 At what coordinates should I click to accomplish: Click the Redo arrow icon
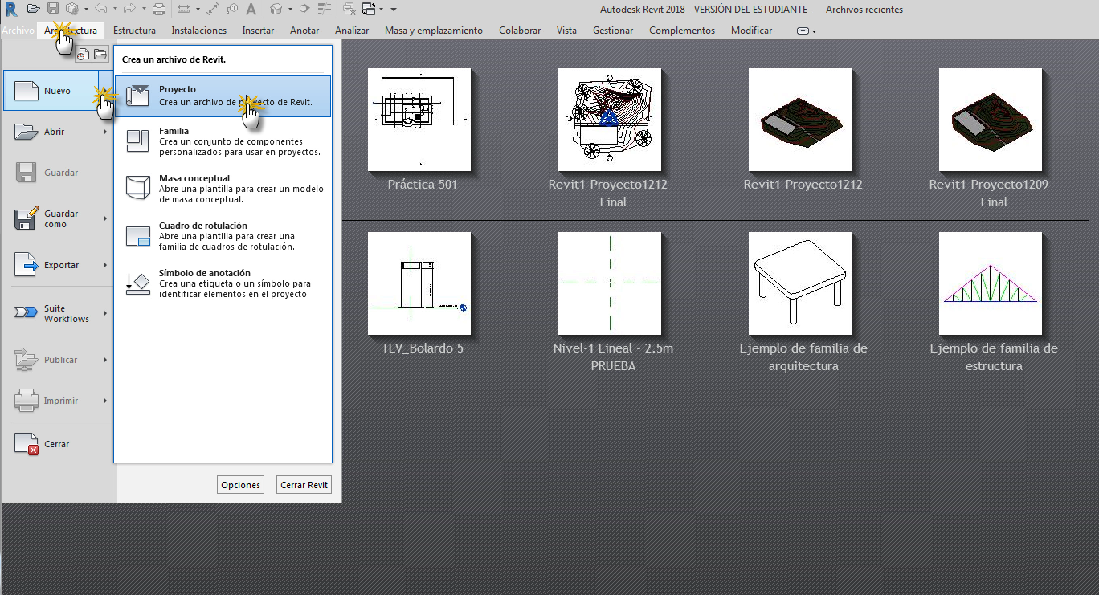pyautogui.click(x=129, y=9)
